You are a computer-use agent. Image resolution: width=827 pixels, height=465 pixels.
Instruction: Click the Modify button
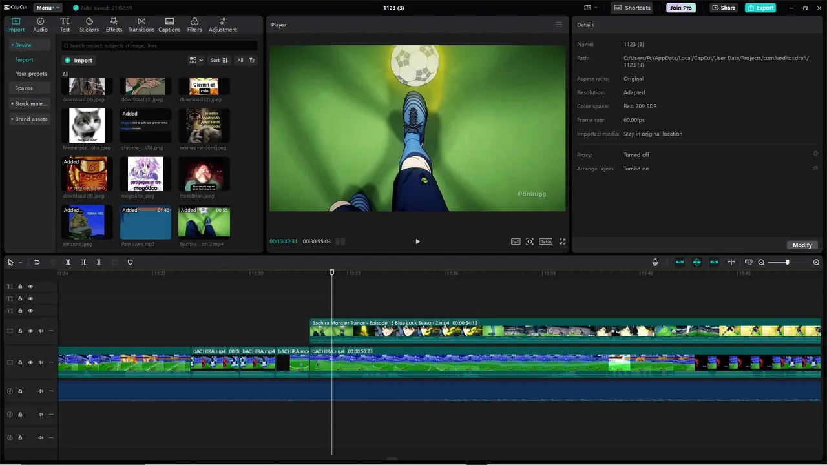(802, 245)
